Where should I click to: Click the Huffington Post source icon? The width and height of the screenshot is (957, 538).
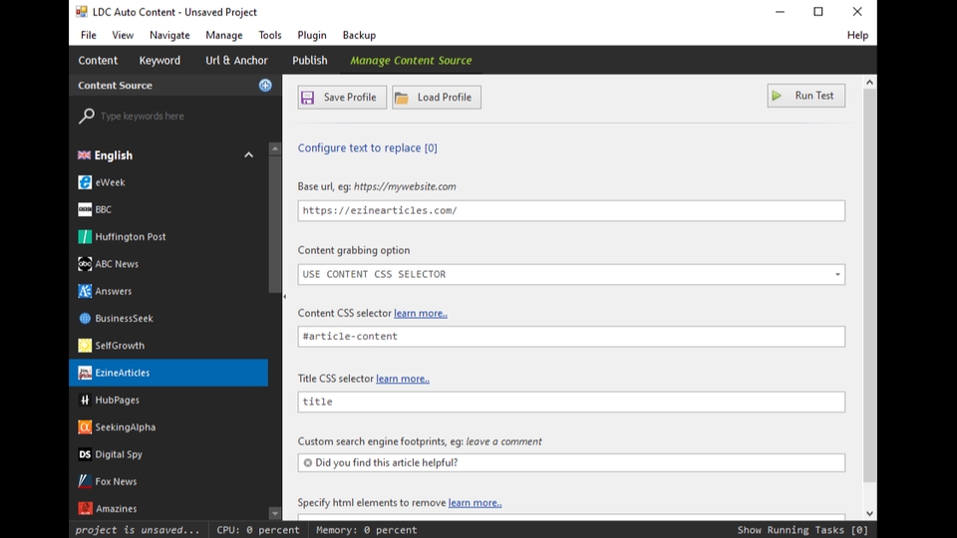(x=85, y=237)
